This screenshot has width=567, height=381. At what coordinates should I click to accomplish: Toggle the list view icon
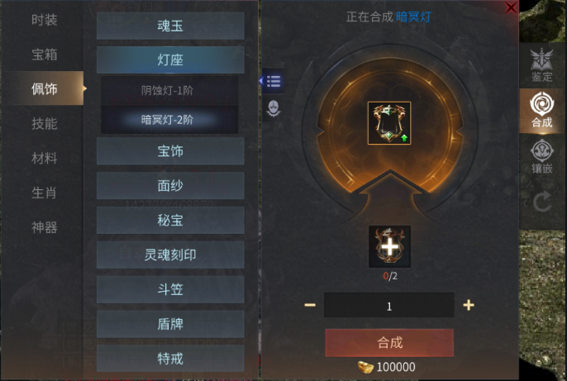[x=273, y=81]
